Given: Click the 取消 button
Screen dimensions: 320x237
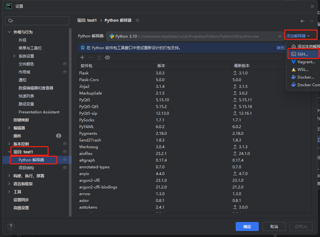Looking at the screenshot, I should click(x=274, y=226).
